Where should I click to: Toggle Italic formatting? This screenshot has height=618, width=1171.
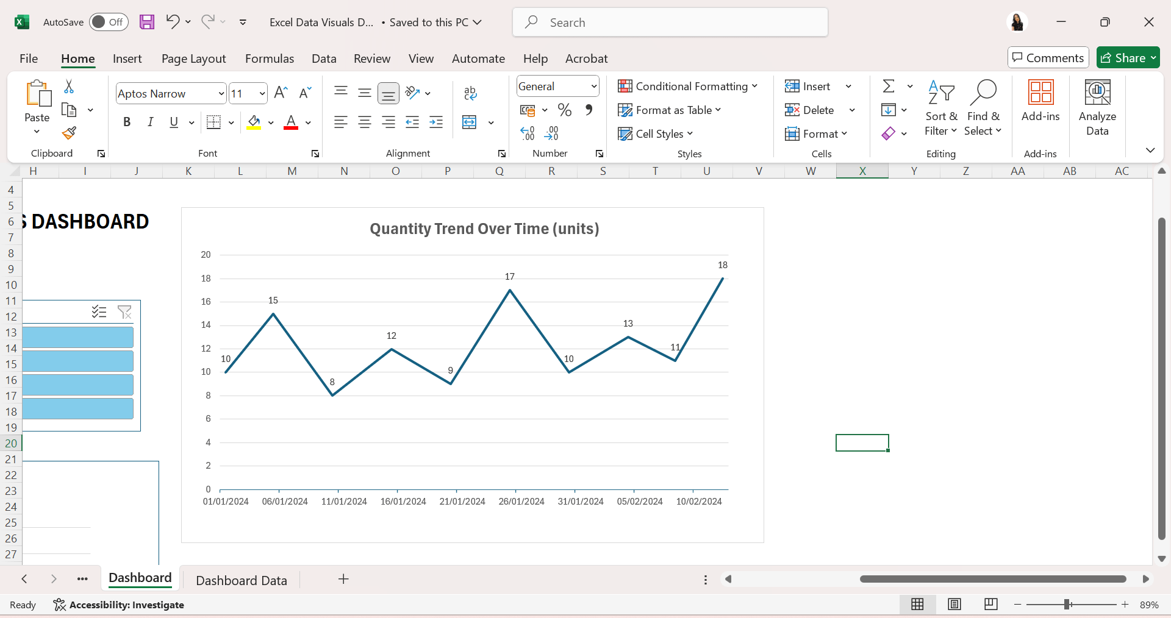(x=150, y=122)
